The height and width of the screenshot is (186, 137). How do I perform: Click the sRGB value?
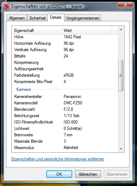[x=68, y=75]
